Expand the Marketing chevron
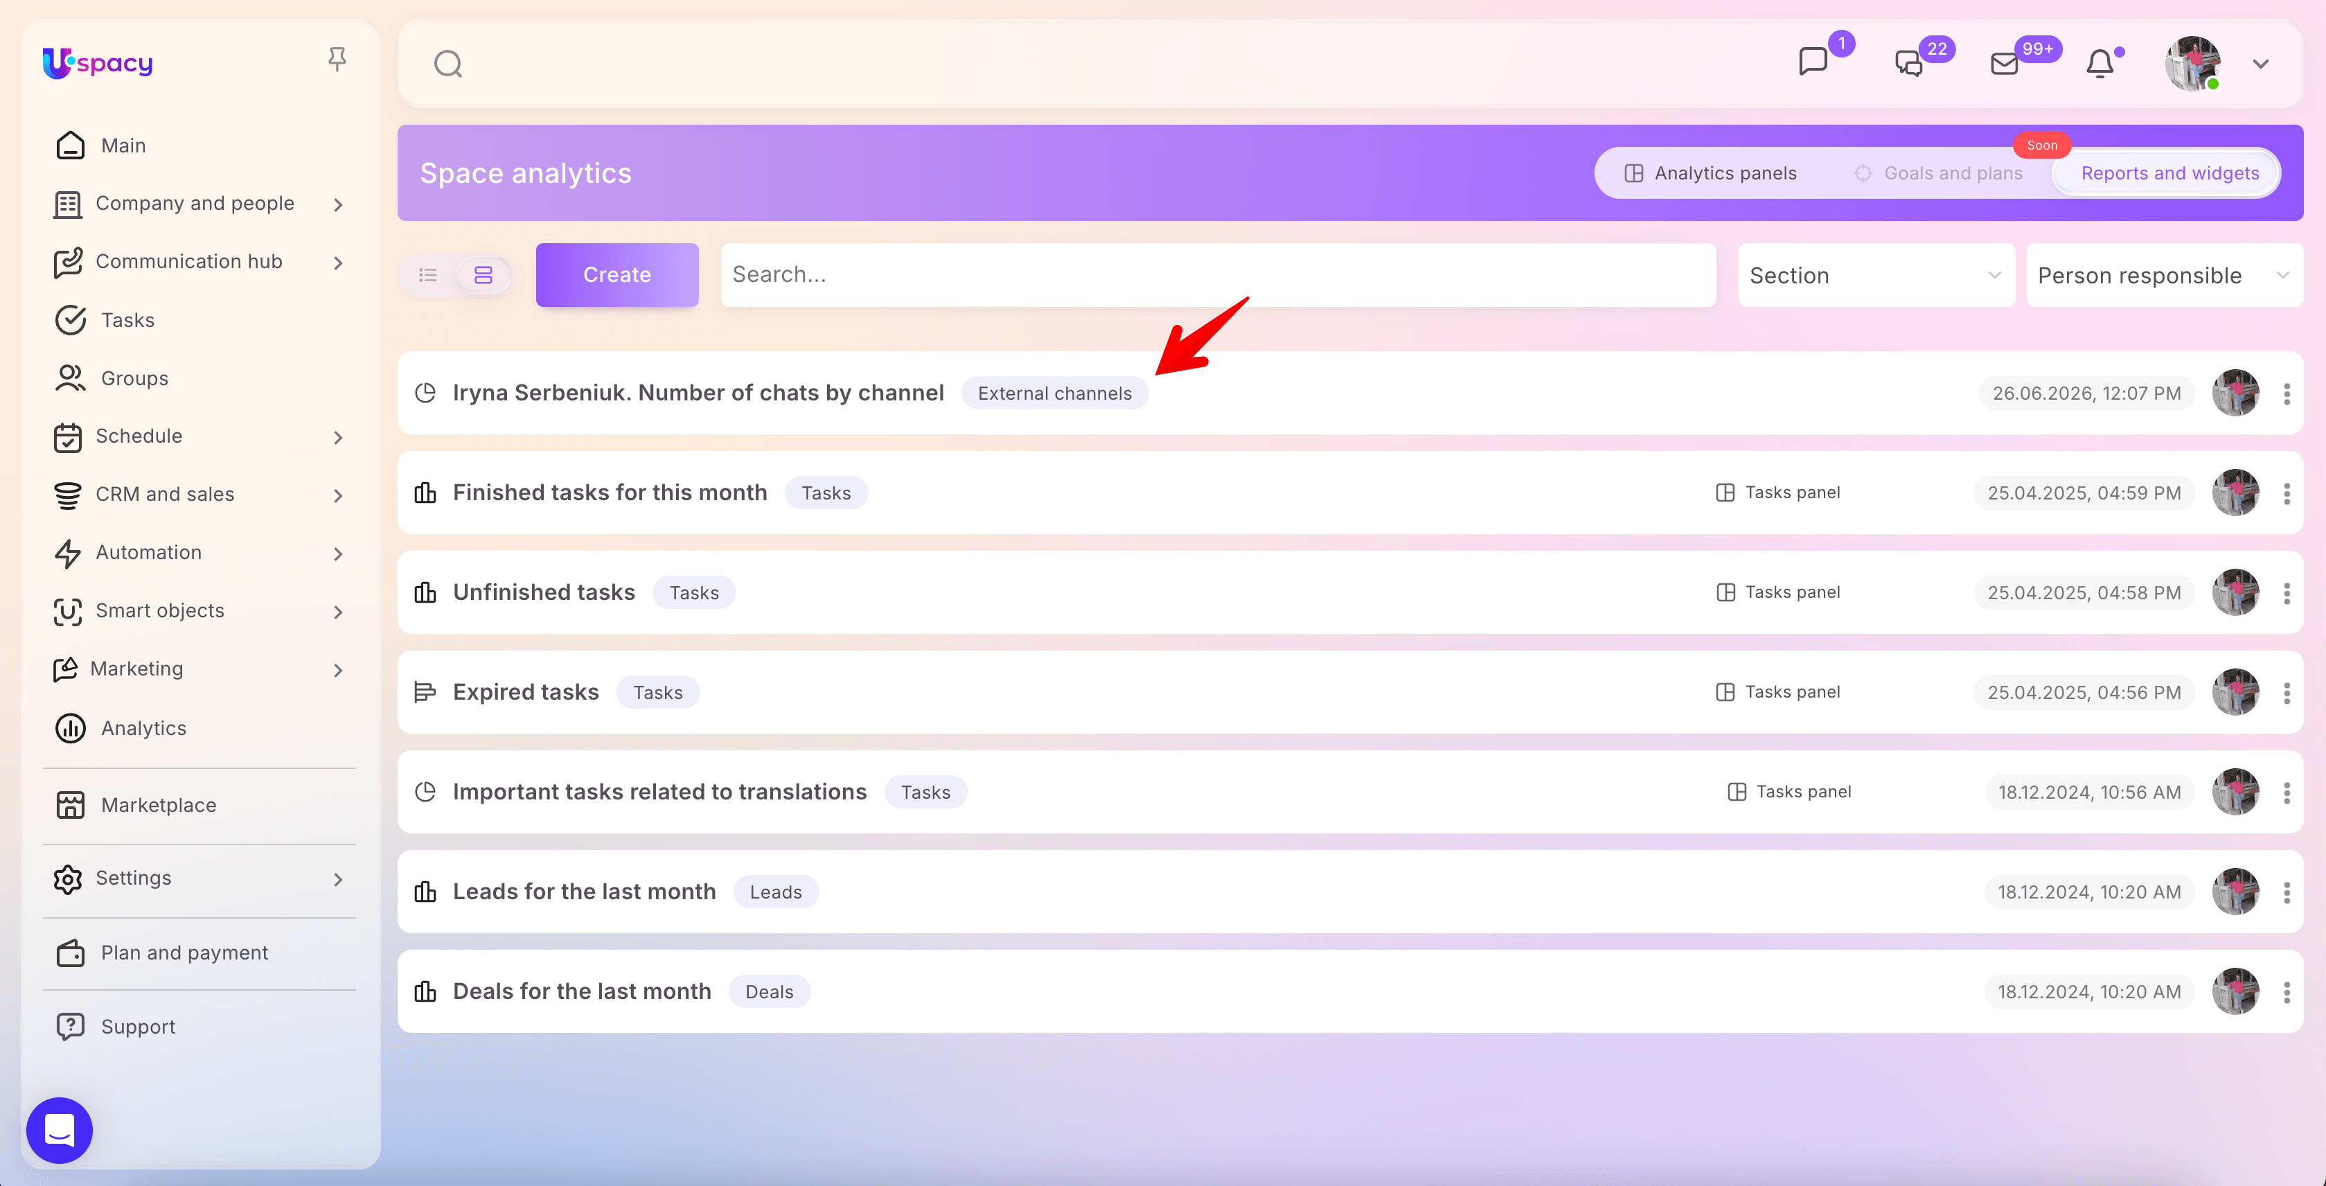Screen dimensions: 2326x1186 (338, 670)
